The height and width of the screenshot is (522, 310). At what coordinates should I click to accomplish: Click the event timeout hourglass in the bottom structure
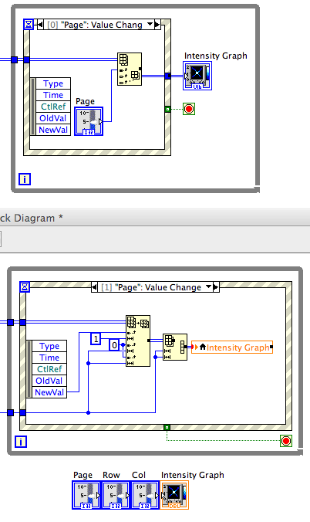point(25,287)
